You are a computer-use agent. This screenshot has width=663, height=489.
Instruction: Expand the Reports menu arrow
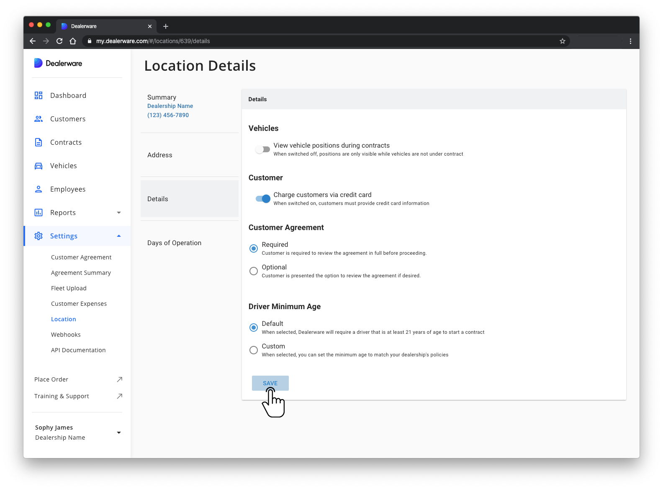(x=119, y=212)
